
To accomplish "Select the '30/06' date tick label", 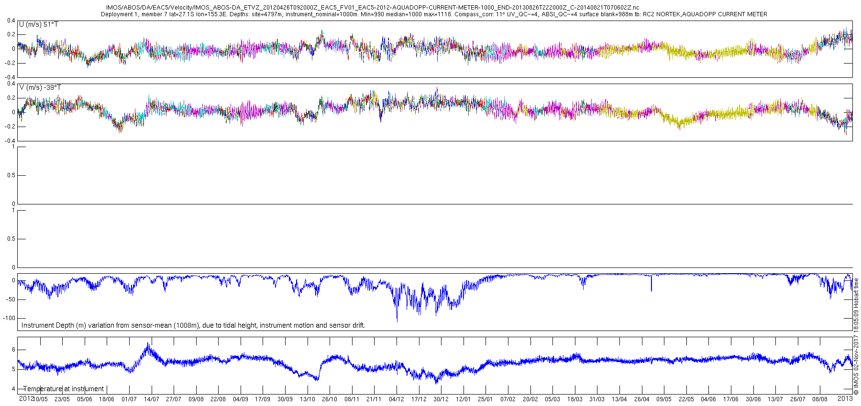I will 753,399.
